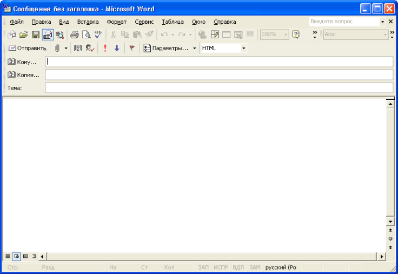Switch to Print Layout view button
Screen dimensions: 398x274
coord(25,256)
